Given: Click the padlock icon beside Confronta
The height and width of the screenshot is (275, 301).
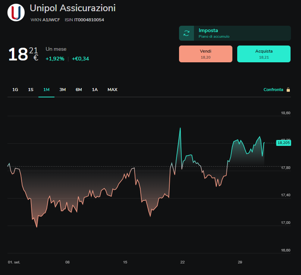Looking at the screenshot, I should [288, 90].
